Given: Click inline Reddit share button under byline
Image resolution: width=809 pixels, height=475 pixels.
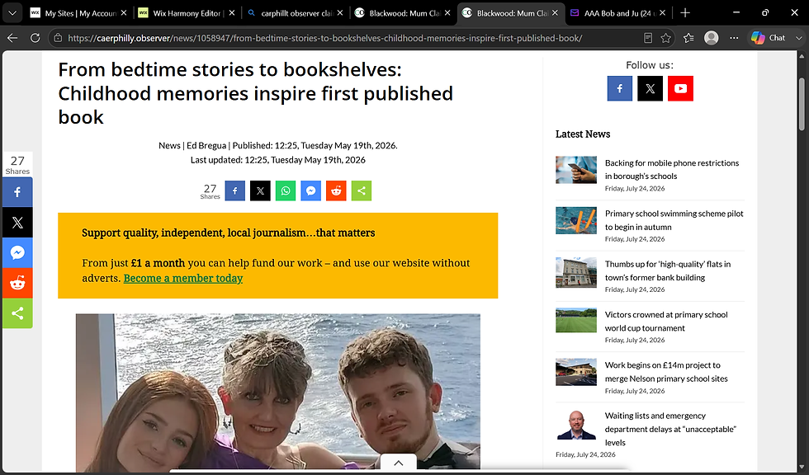Looking at the screenshot, I should tap(336, 190).
